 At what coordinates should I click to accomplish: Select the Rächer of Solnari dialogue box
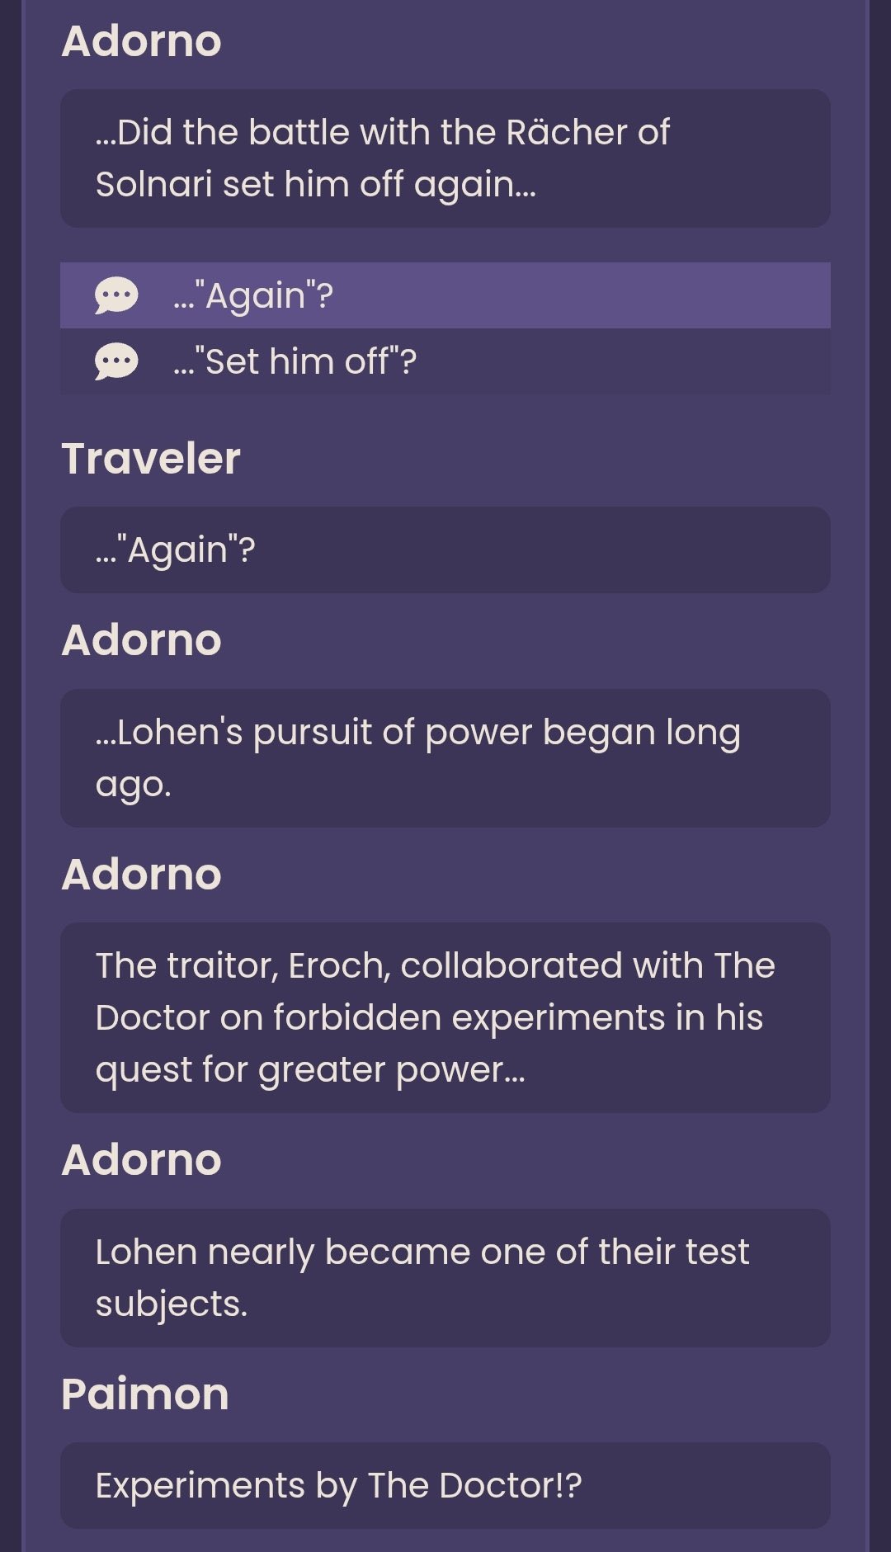(x=445, y=158)
